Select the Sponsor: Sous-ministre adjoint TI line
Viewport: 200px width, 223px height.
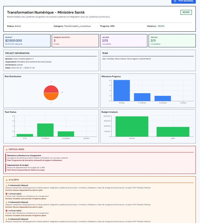[x=19, y=59]
